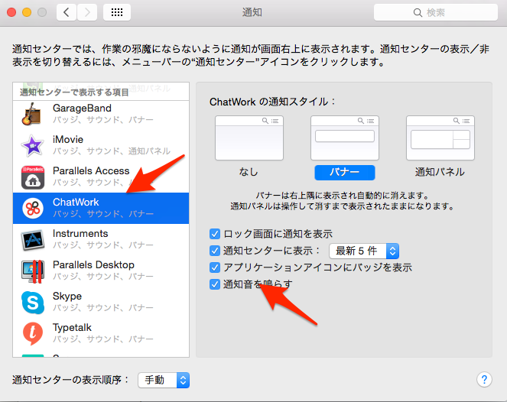This screenshot has width=507, height=402.
Task: Click the yellow minimize window button
Action: coord(27,12)
